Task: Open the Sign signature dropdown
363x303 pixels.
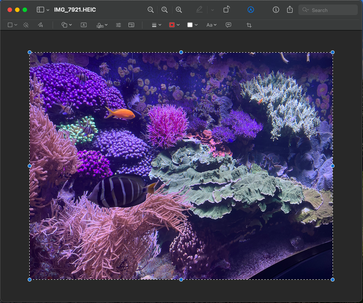Action: pos(101,25)
